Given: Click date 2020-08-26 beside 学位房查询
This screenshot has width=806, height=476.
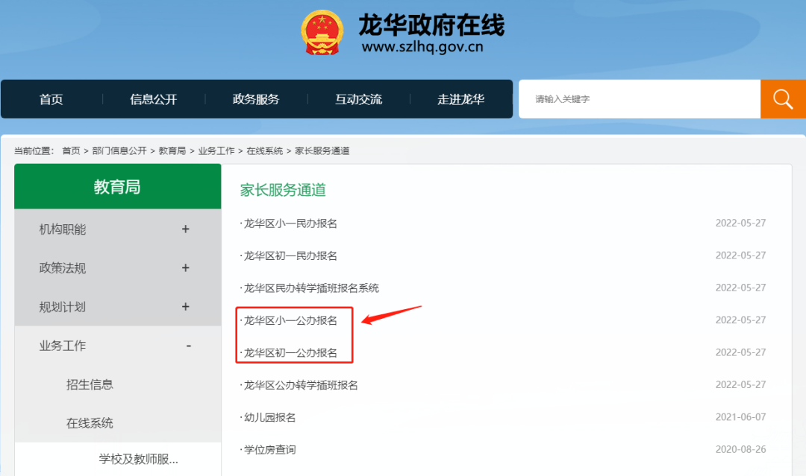Looking at the screenshot, I should pyautogui.click(x=741, y=449).
